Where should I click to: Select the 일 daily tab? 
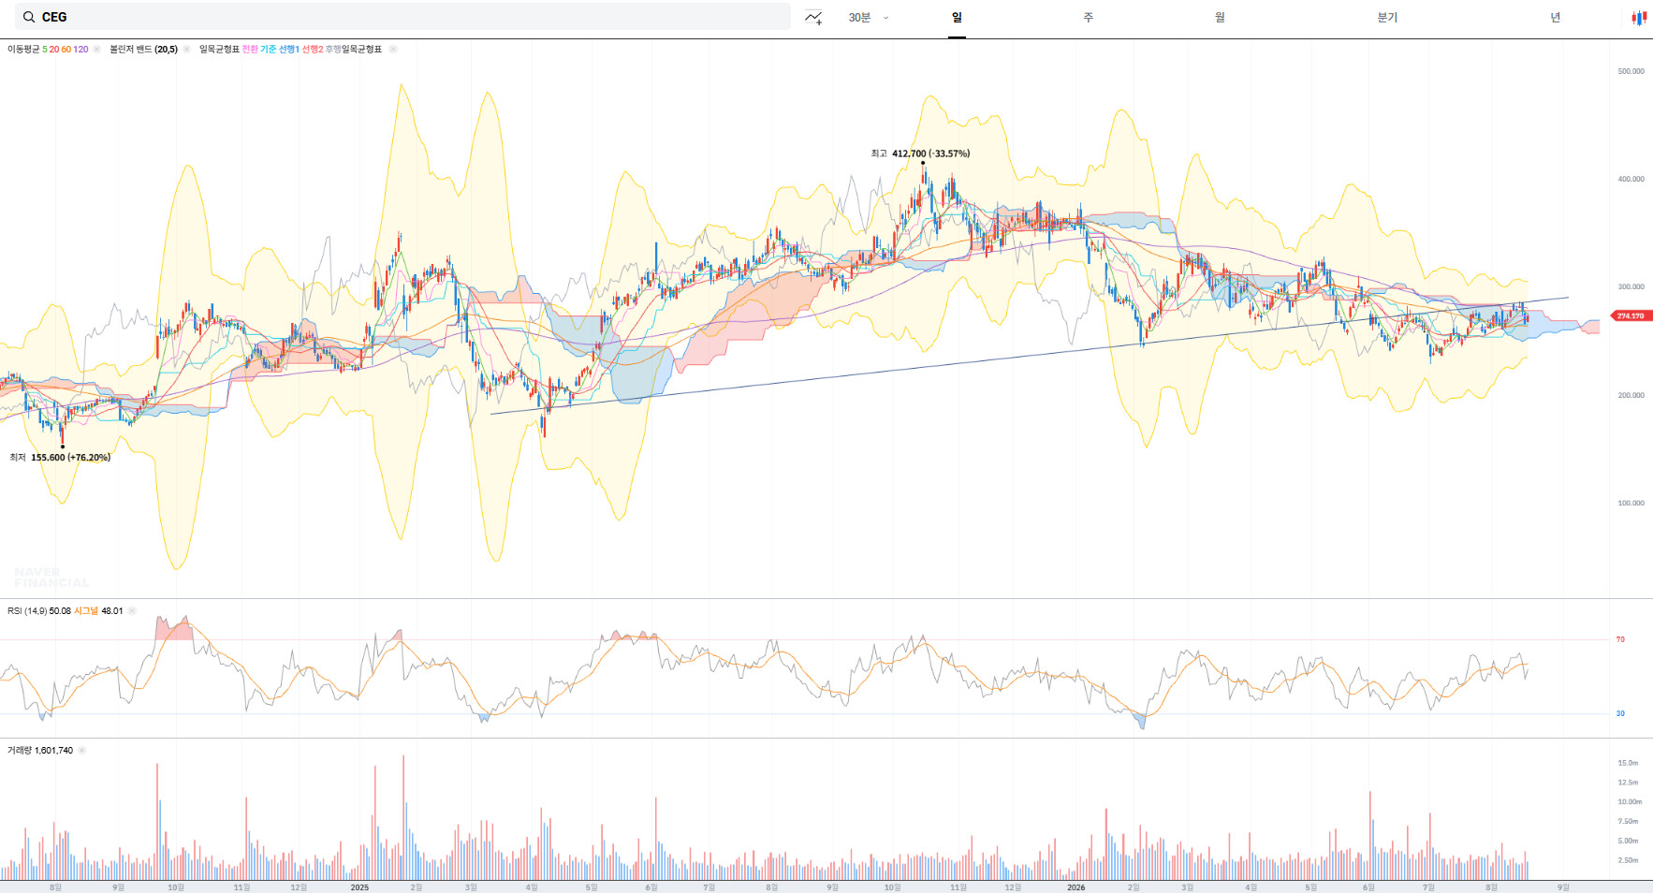coord(957,18)
